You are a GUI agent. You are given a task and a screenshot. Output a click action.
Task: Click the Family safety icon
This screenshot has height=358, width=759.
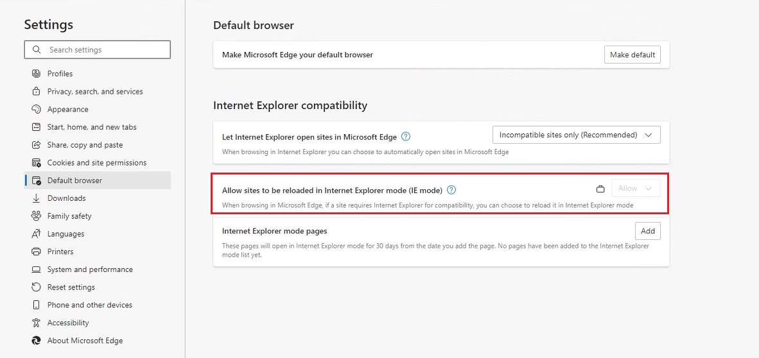37,216
